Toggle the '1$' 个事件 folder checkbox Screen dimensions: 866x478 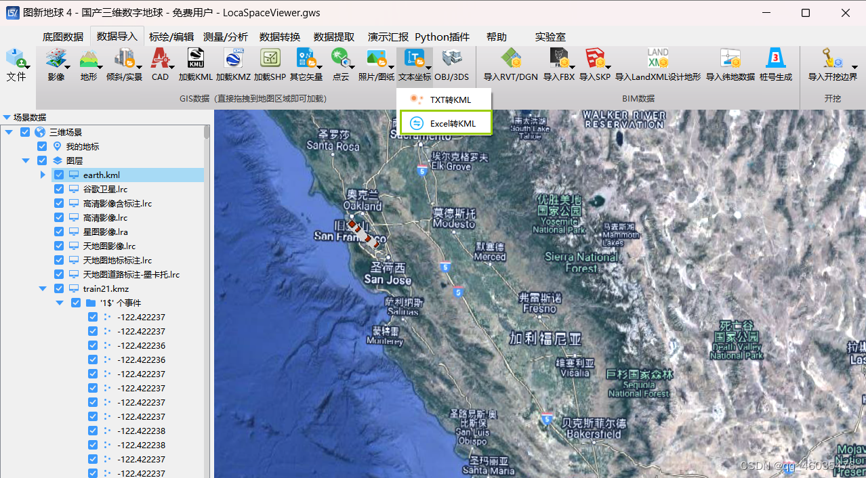coord(76,303)
